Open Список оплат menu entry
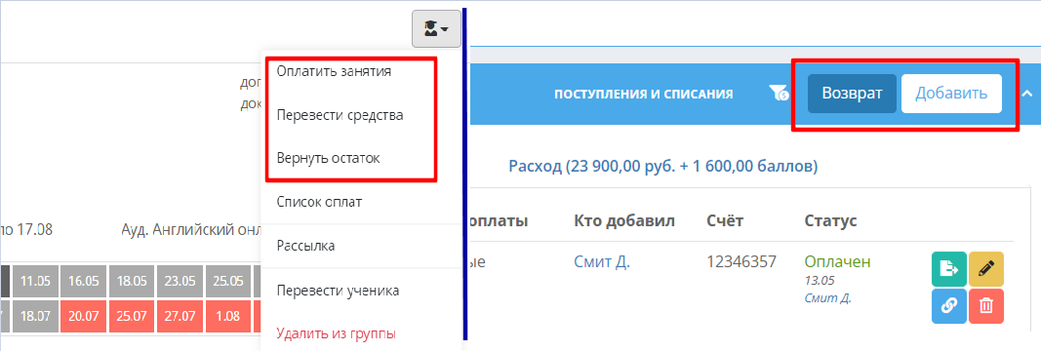Viewport: 1041px width, 351px height. coord(319,201)
